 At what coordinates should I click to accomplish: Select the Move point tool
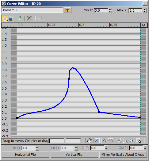click(x=5, y=18)
